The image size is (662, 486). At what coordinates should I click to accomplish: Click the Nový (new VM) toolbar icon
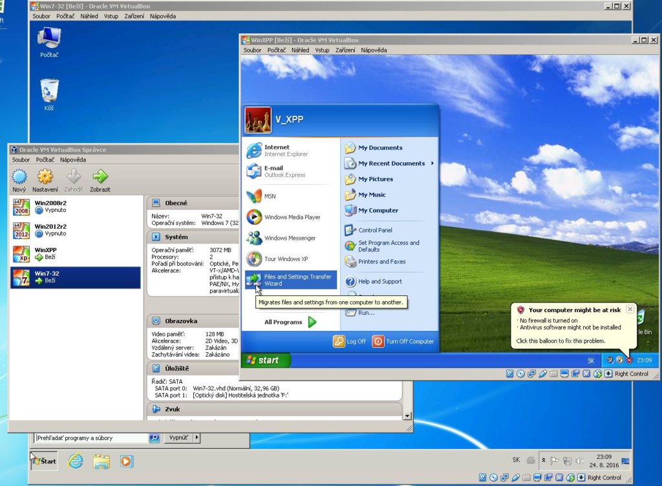[19, 177]
